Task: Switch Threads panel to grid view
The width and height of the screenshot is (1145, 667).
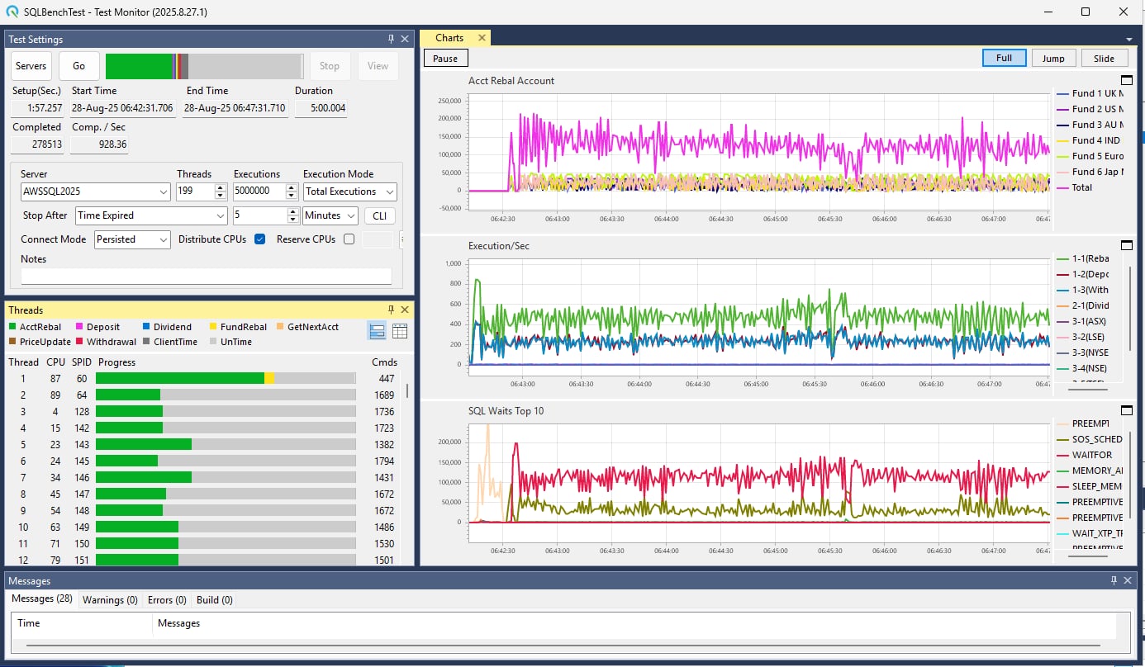Action: pos(400,331)
